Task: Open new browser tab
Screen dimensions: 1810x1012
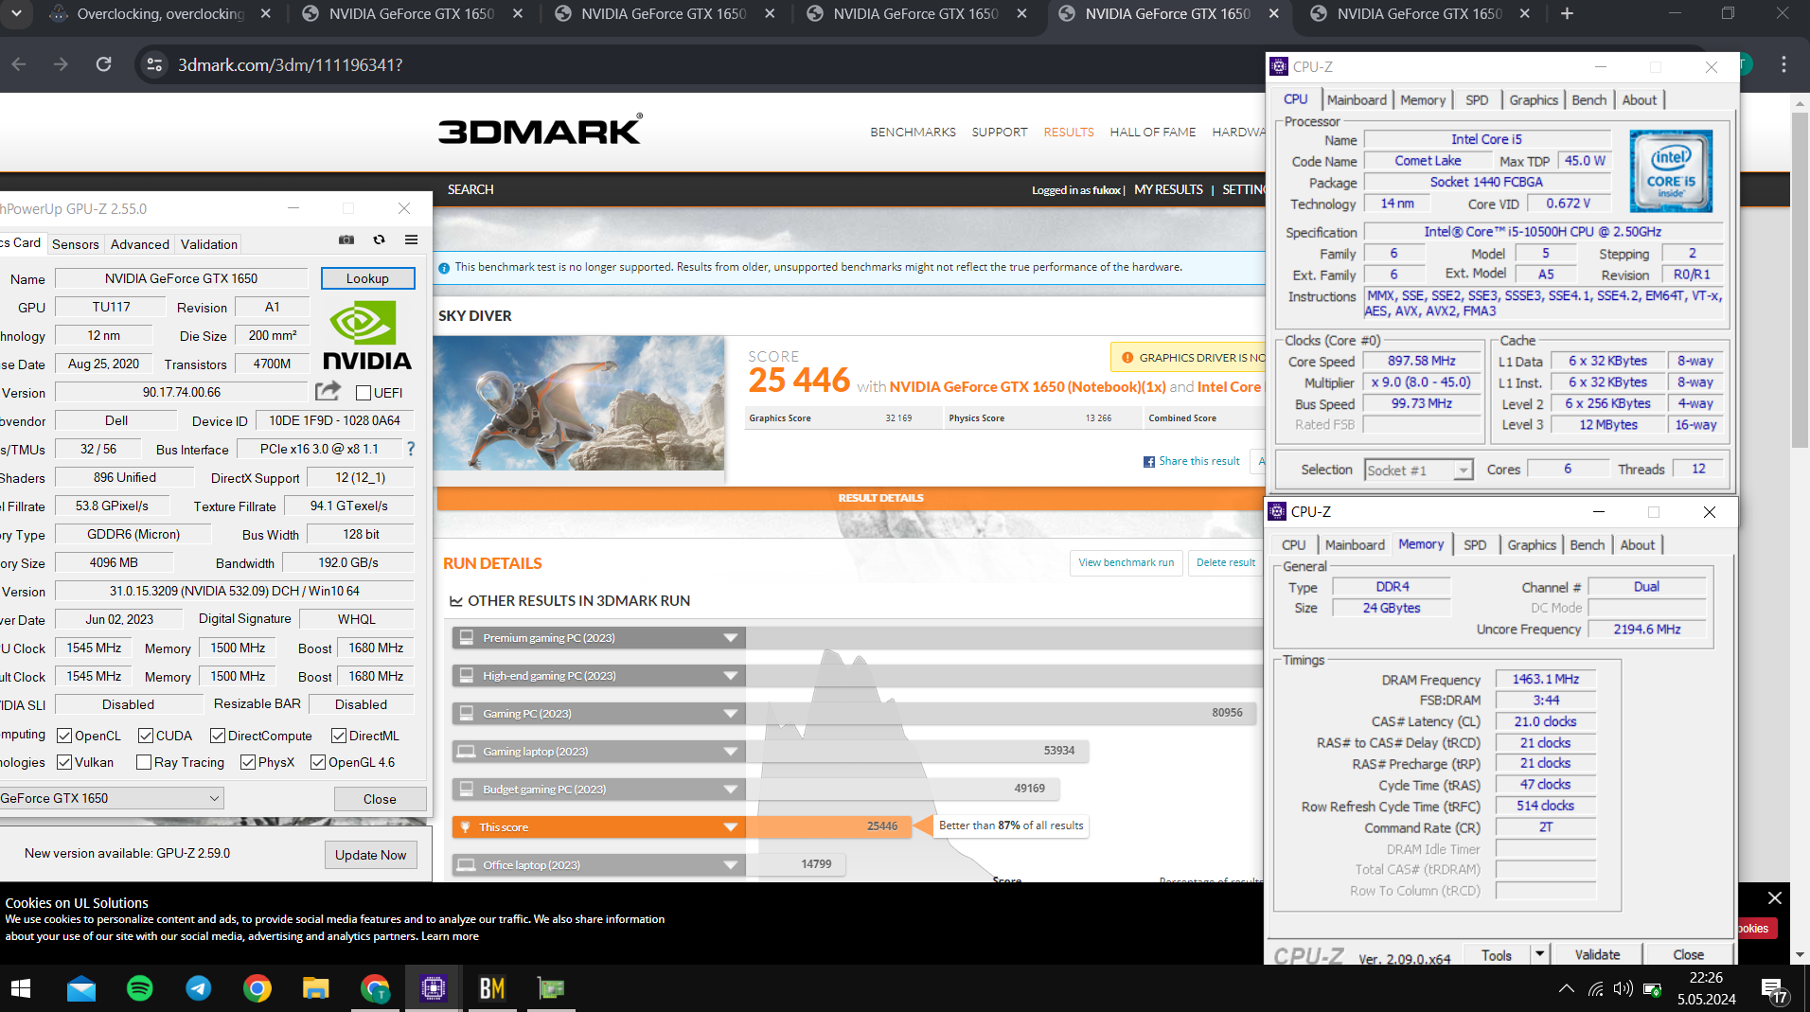Action: point(1567,13)
